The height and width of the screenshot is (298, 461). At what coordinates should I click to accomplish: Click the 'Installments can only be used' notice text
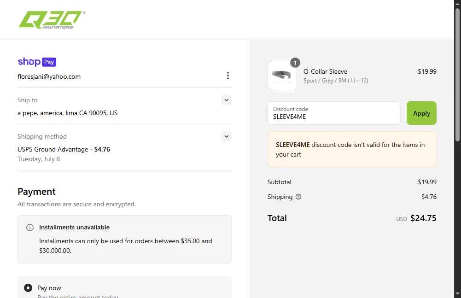pos(126,246)
